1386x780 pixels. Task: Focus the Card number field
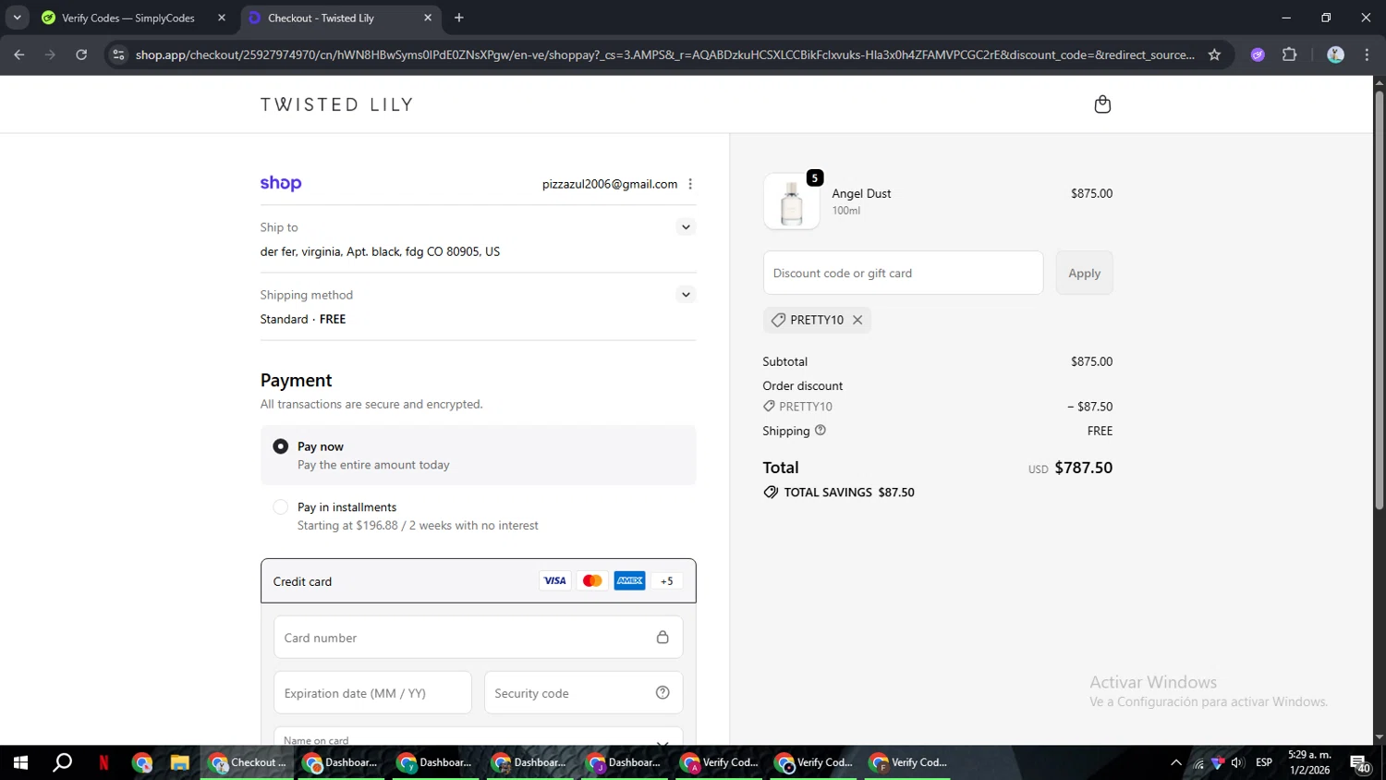coord(478,638)
